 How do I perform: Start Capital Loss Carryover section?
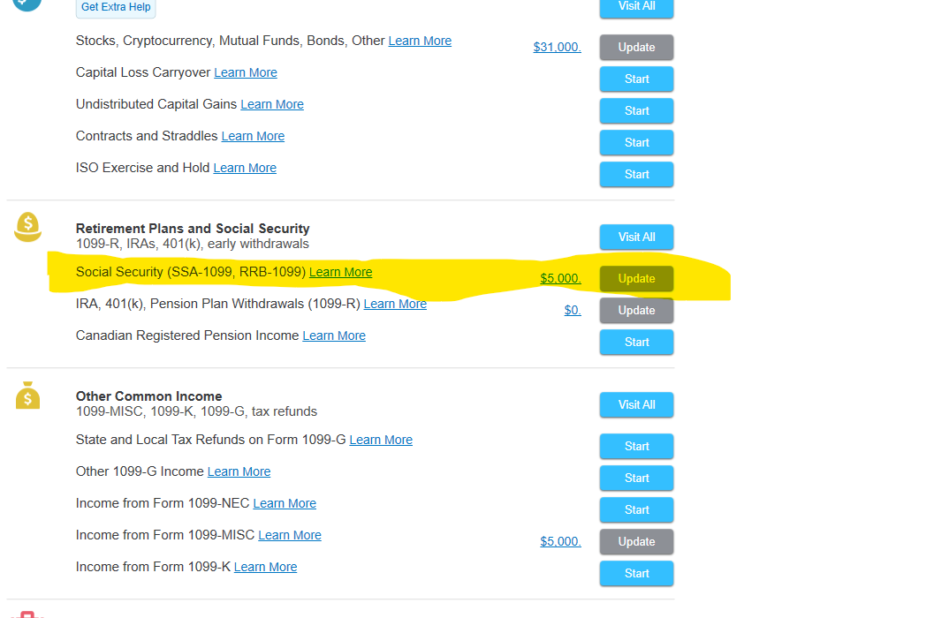(636, 79)
